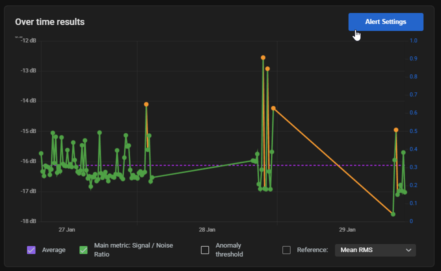Open the Alert Settings button

(x=385, y=22)
